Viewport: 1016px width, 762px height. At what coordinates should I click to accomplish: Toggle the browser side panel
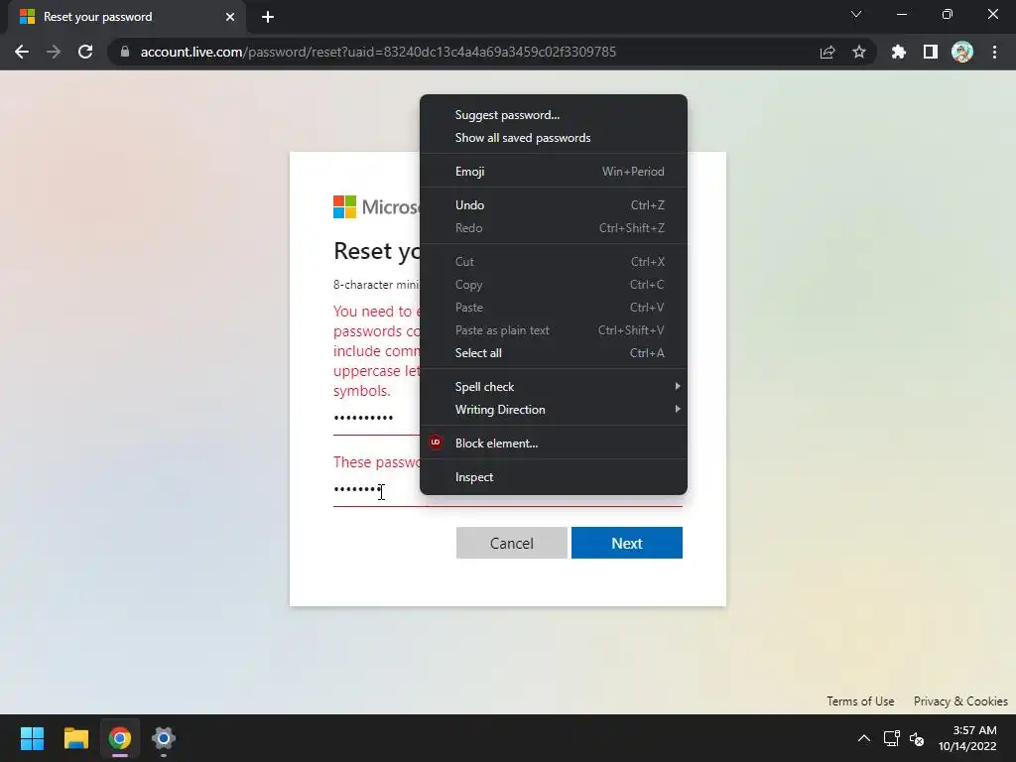coord(931,52)
